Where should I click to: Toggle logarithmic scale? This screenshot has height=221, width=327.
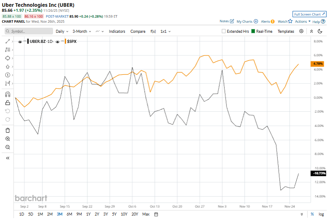pos(321,214)
